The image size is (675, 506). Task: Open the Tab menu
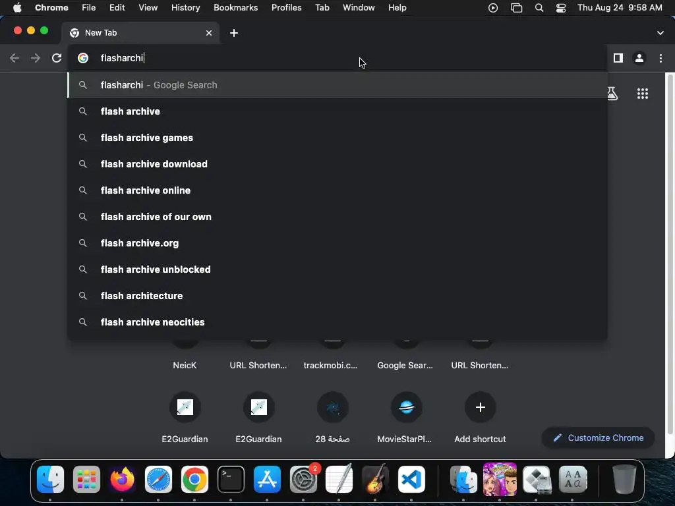point(322,8)
